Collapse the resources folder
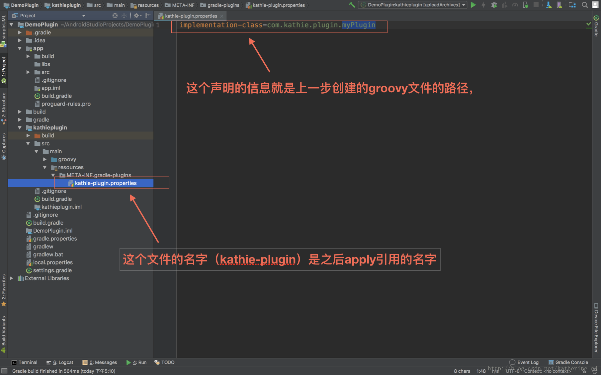 pyautogui.click(x=45, y=167)
